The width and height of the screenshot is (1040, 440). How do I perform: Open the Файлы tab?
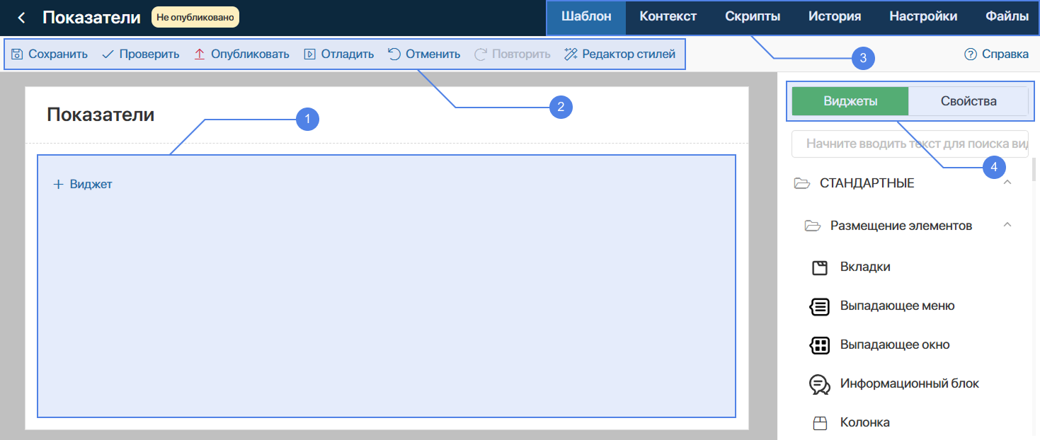click(1007, 17)
